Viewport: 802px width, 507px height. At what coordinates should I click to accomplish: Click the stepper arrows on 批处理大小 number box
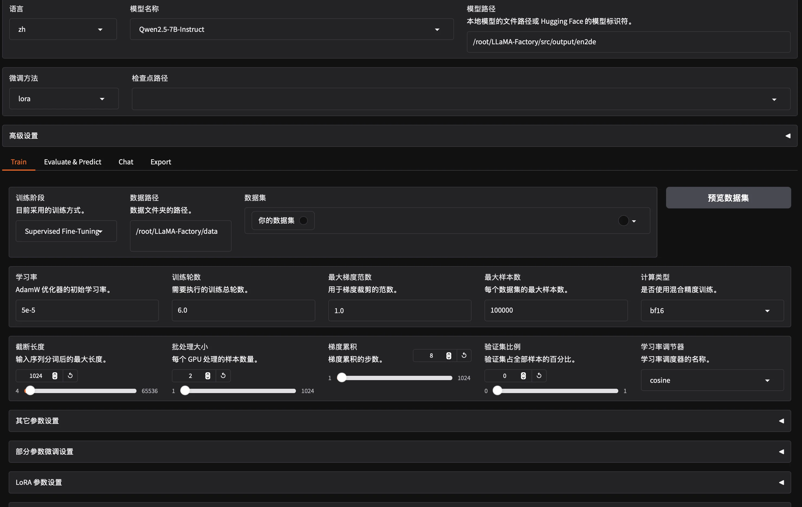coord(208,376)
